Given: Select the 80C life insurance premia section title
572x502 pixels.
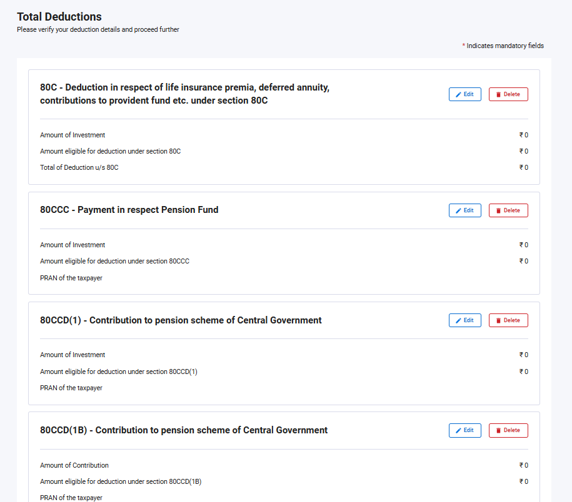Looking at the screenshot, I should pyautogui.click(x=184, y=94).
